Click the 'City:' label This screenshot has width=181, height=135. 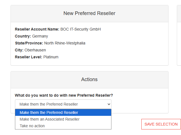(x=19, y=50)
